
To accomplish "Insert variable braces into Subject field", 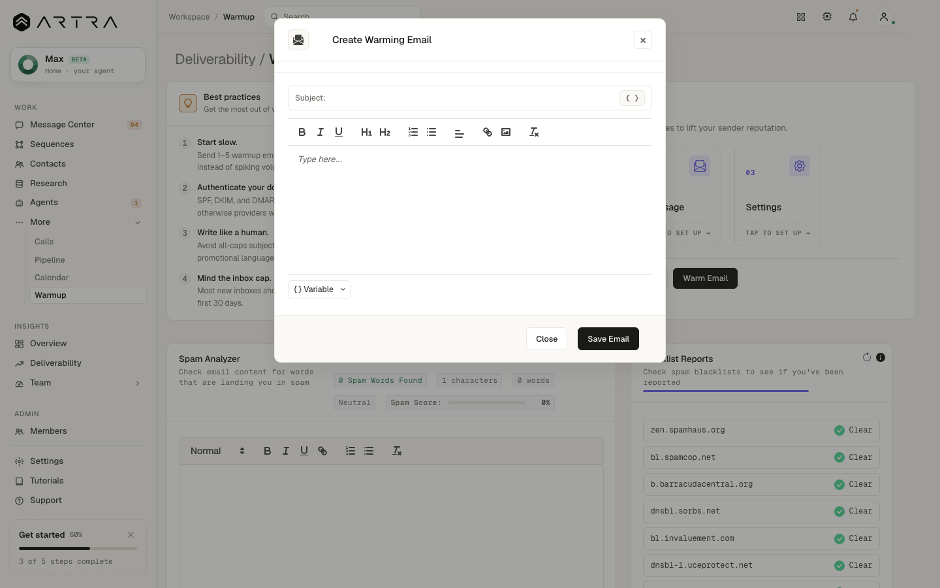I will (632, 98).
